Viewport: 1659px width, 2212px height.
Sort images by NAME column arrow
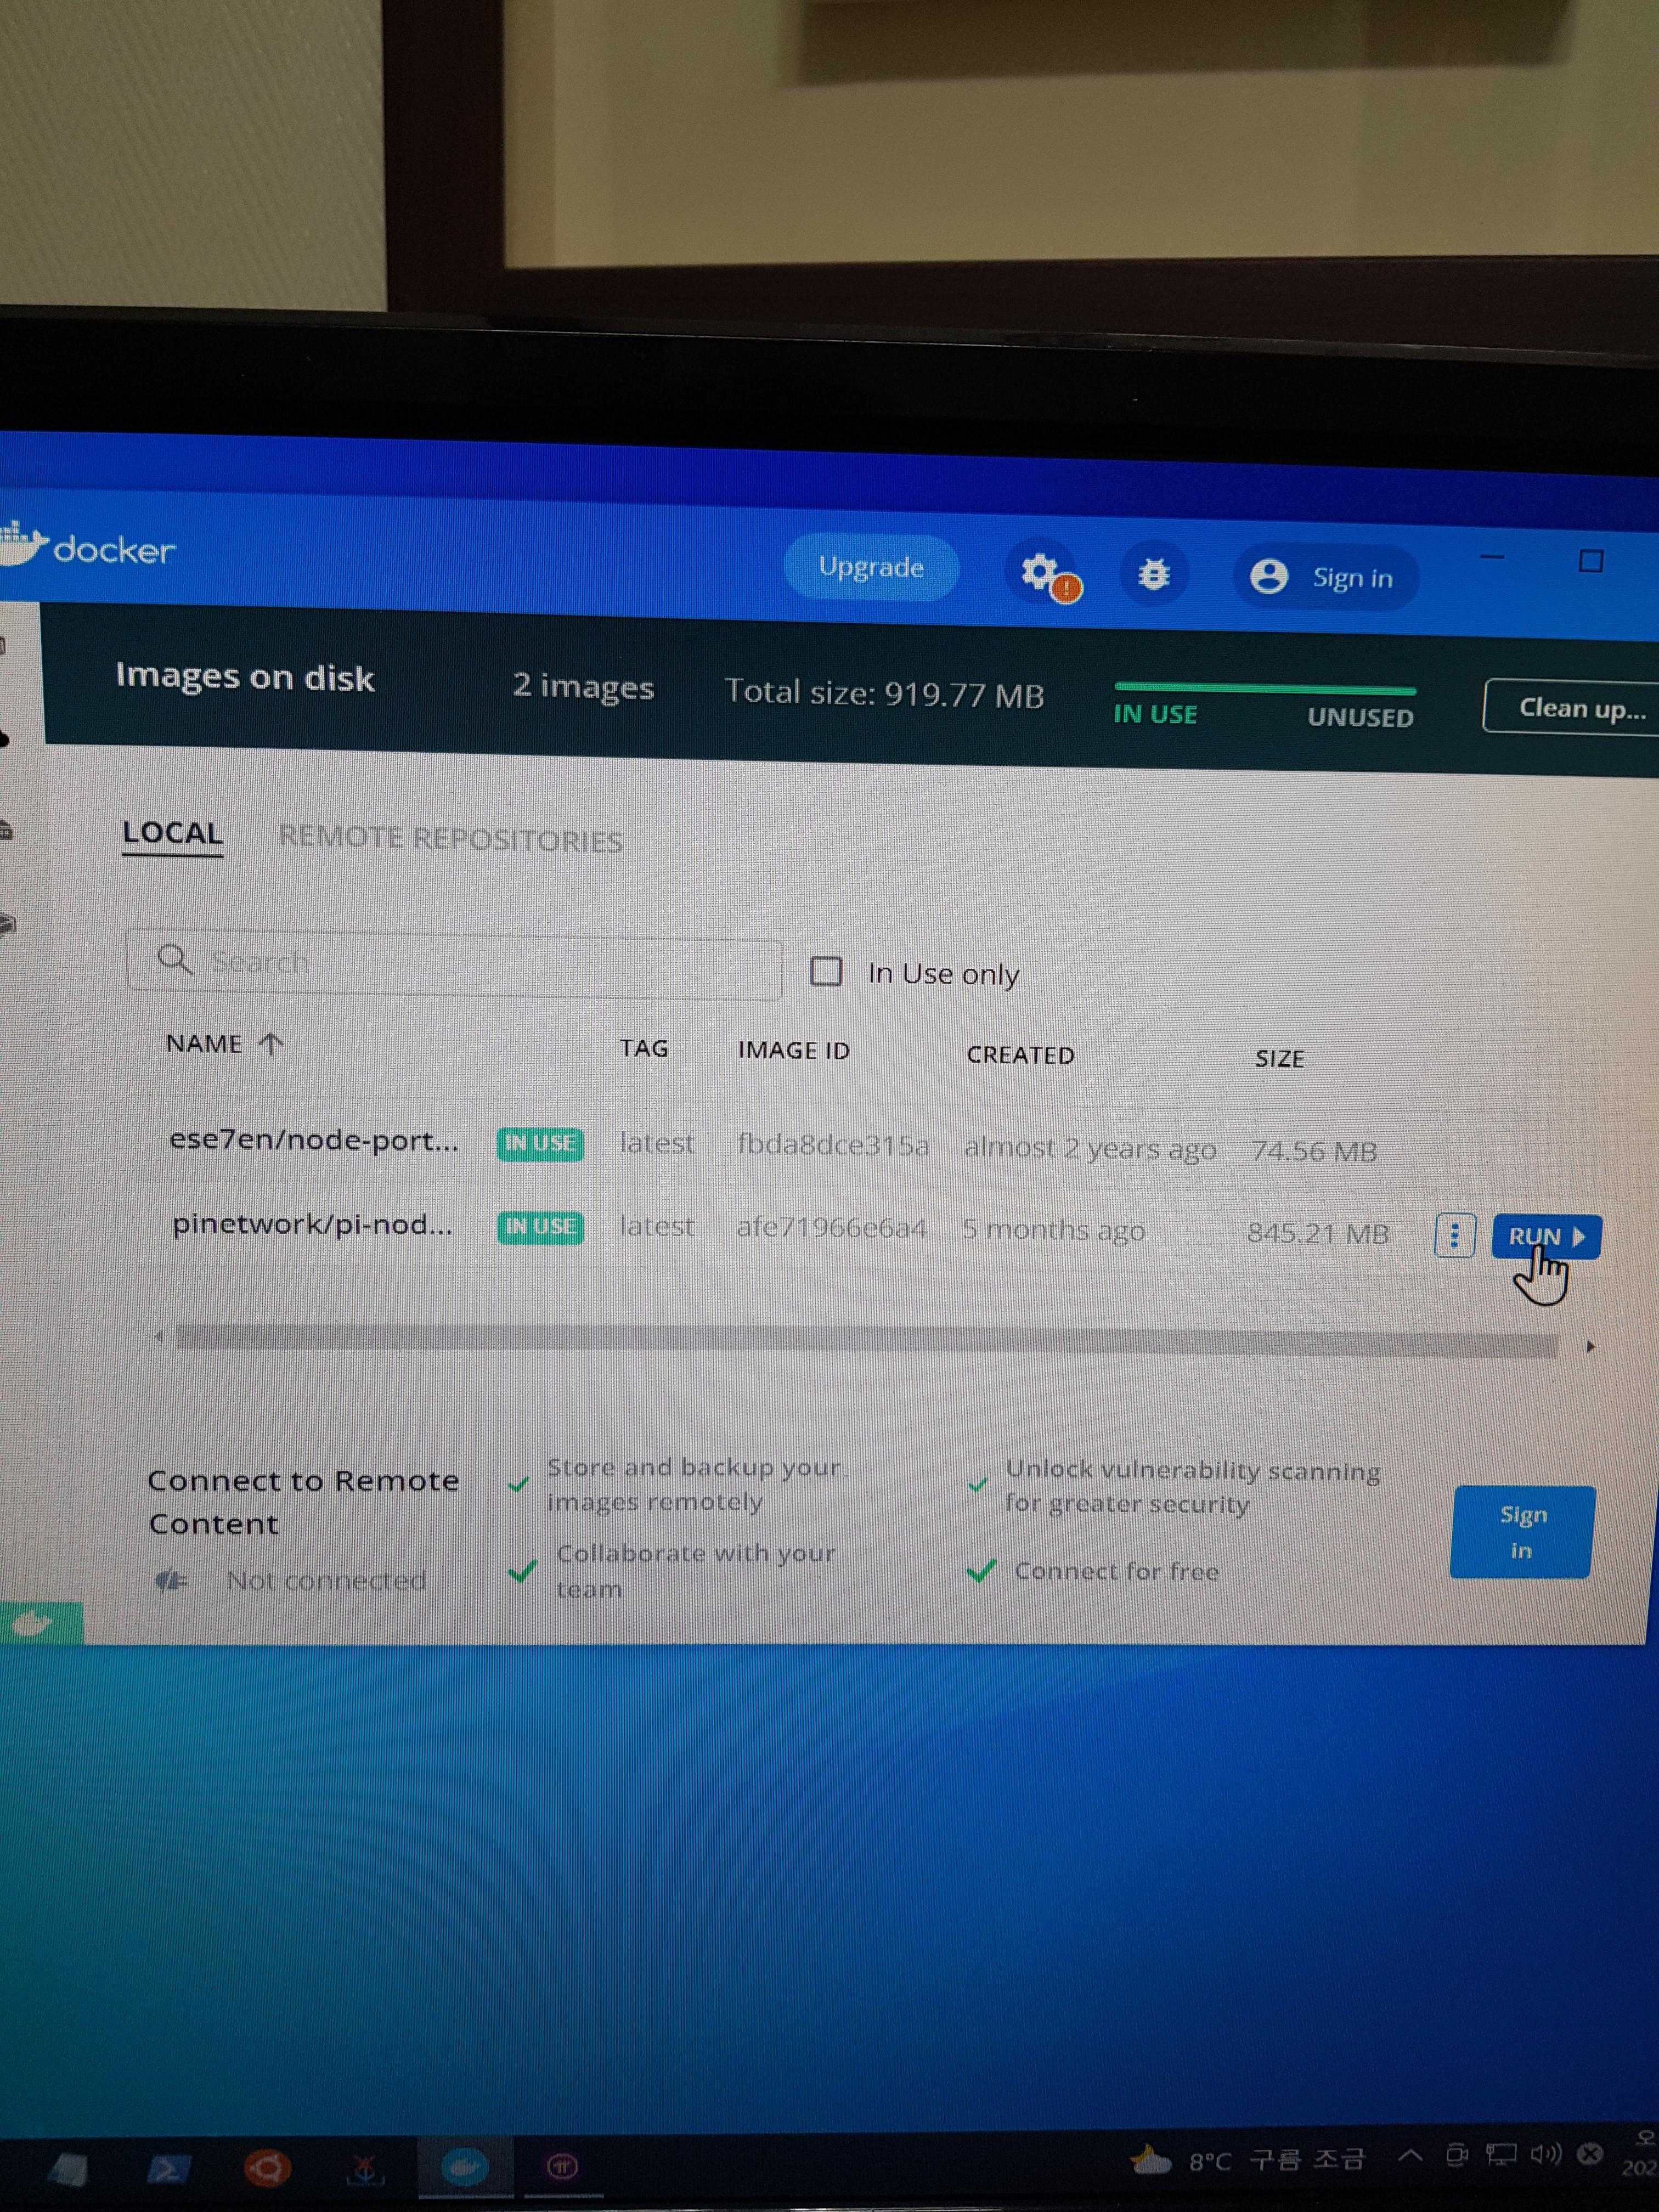271,1044
